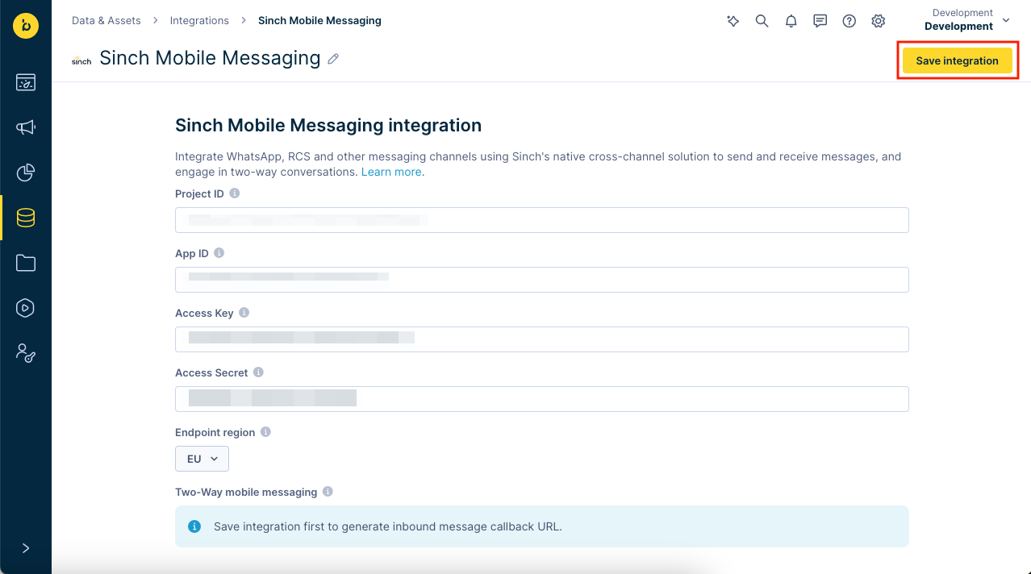Viewport: 1031px width, 574px height.
Task: Click the Sinch Mobile Messaging integration heading
Action: [x=328, y=125]
